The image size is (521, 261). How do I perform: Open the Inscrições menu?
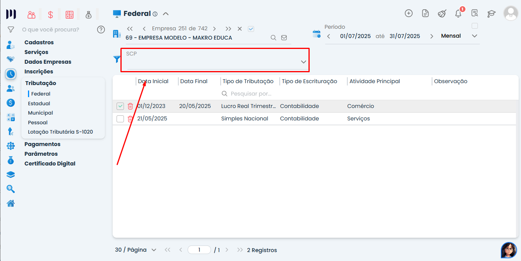38,71
